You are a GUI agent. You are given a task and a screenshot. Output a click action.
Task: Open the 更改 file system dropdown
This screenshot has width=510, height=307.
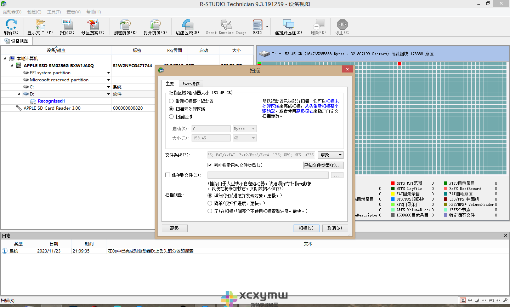coord(330,155)
